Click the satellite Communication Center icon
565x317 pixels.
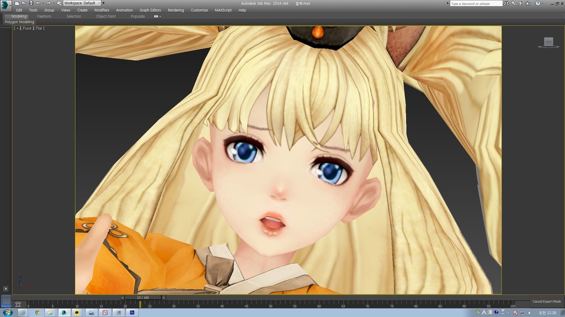520,3
